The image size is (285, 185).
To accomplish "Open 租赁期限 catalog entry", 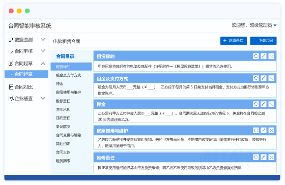I will pos(63,161).
